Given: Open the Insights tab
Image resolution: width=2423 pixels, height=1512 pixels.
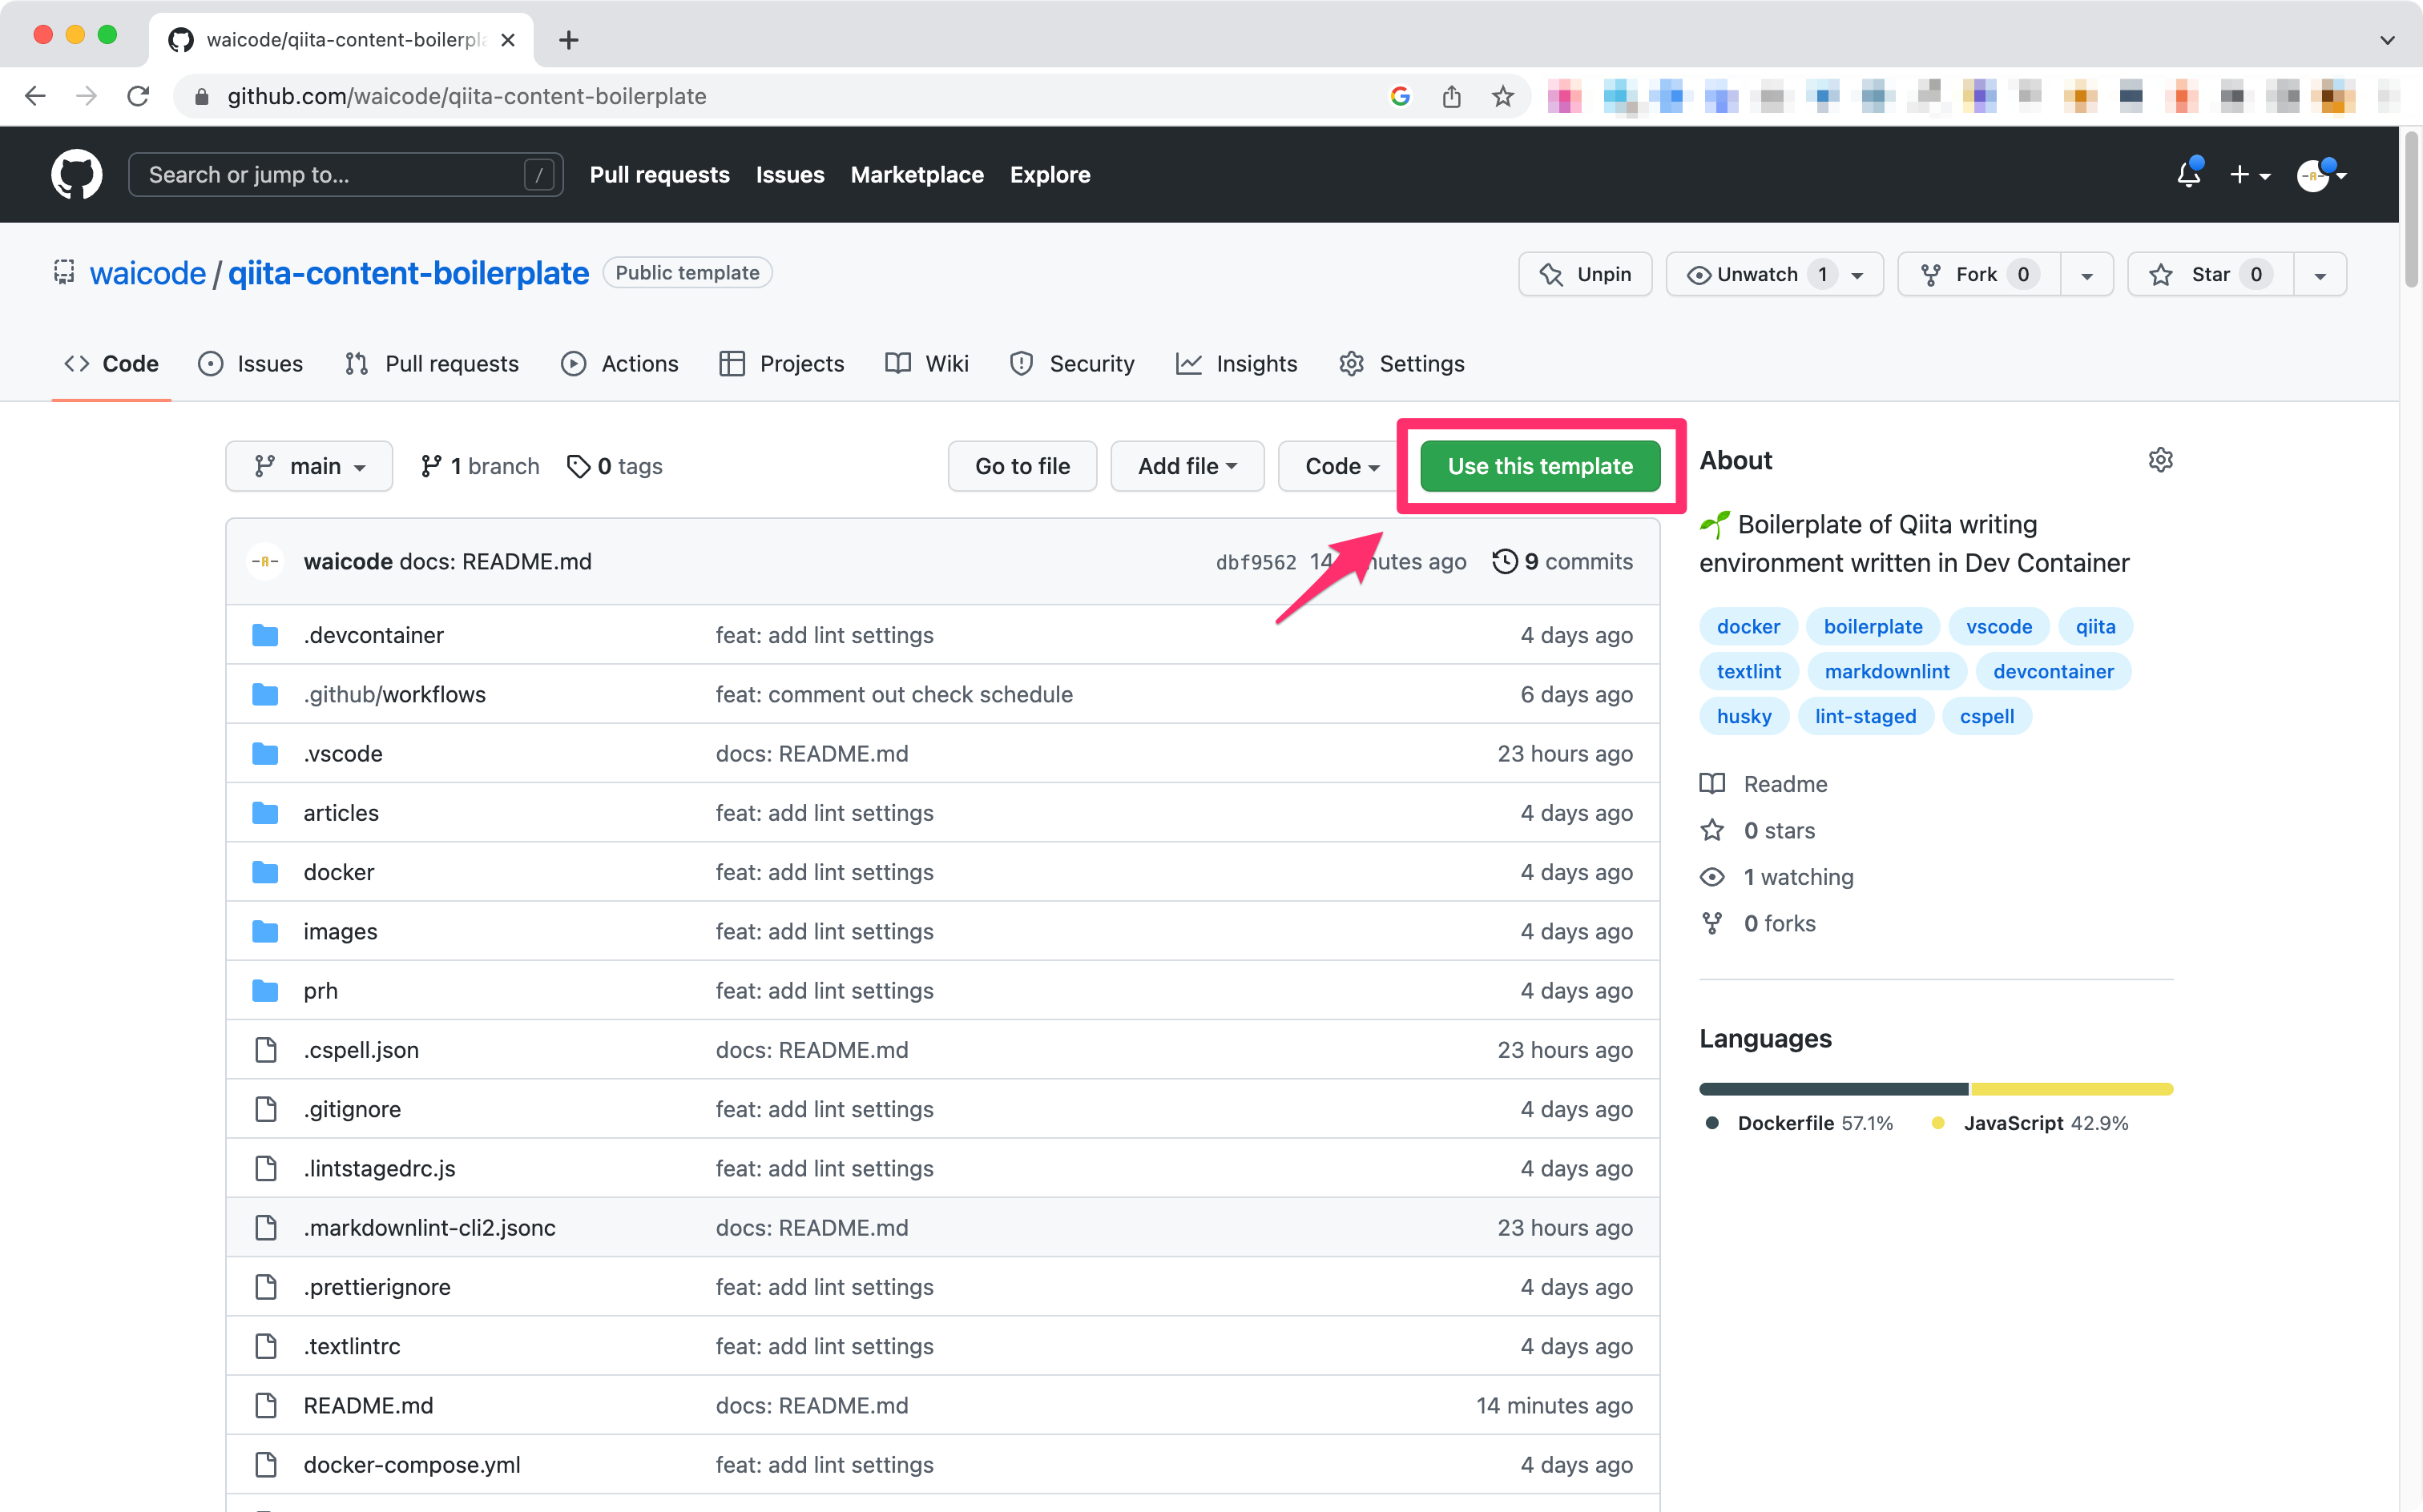Looking at the screenshot, I should pos(1236,363).
